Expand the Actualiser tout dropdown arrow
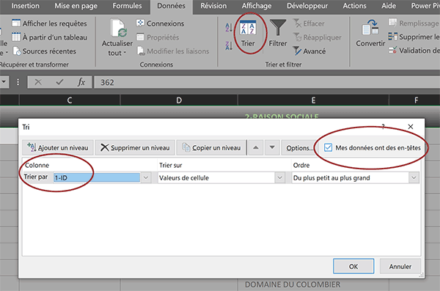 (125, 53)
